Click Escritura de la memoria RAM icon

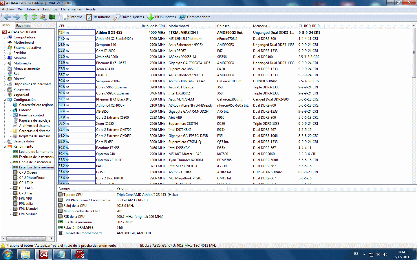pyautogui.click(x=15, y=157)
